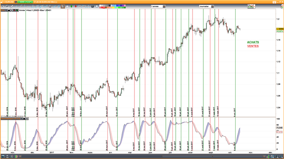Viewport: 284px width, 159px height.
Task: Open the chart style thumbnail icon
Action: 250,7
